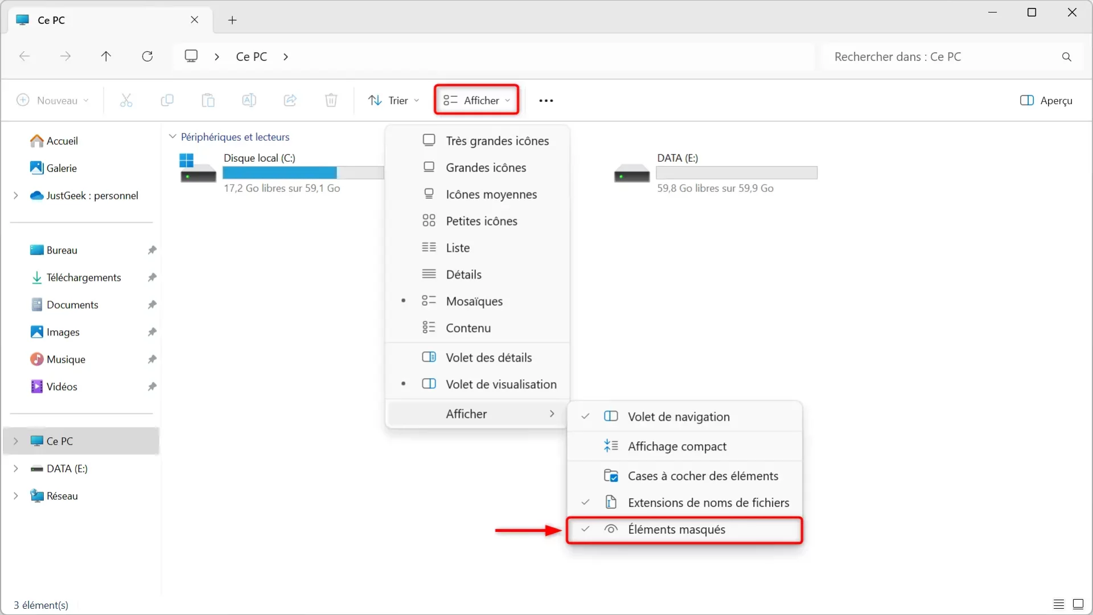Screen dimensions: 1093x615
Task: Refresh the current folder view
Action: coord(147,56)
